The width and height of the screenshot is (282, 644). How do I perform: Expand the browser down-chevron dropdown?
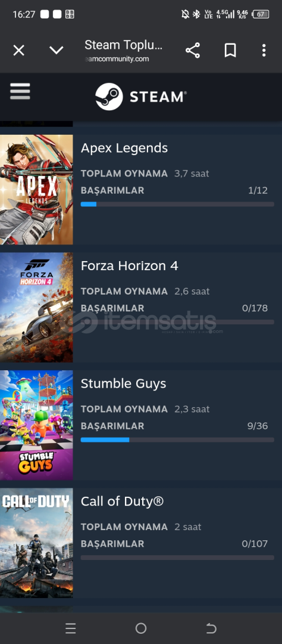[x=56, y=50]
